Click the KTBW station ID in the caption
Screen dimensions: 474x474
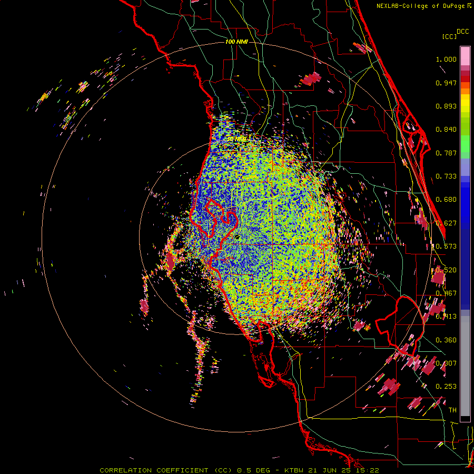(x=295, y=470)
